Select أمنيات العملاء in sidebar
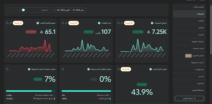 click(x=189, y=49)
